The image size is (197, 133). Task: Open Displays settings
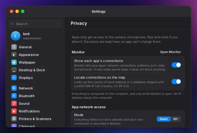[x=26, y=78]
